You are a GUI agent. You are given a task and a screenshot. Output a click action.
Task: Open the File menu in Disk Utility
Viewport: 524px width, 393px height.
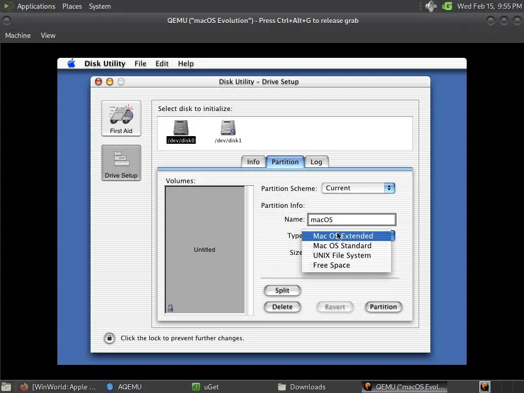pyautogui.click(x=140, y=63)
